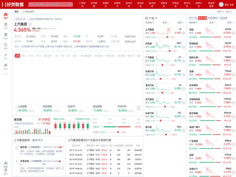The width and height of the screenshot is (236, 177).
Task: Select the 5天 chart range
Action: coord(23,56)
